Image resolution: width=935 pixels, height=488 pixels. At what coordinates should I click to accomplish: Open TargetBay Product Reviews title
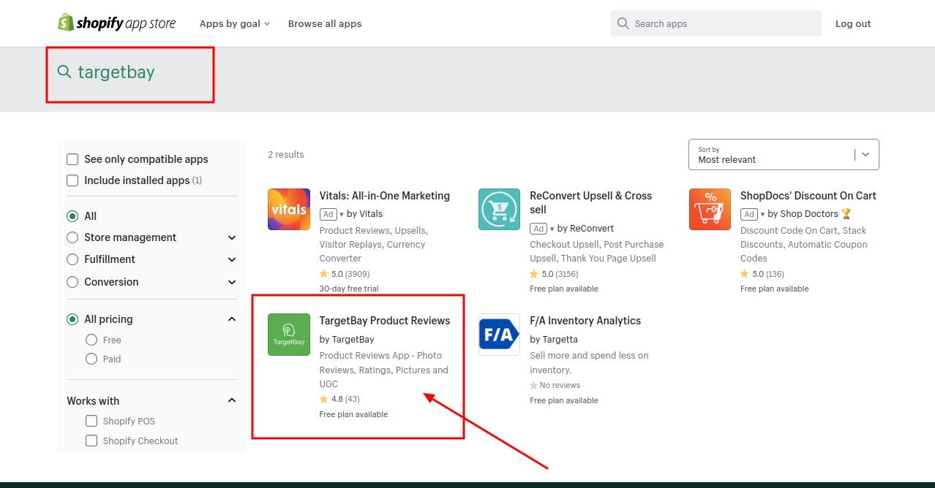tap(385, 321)
